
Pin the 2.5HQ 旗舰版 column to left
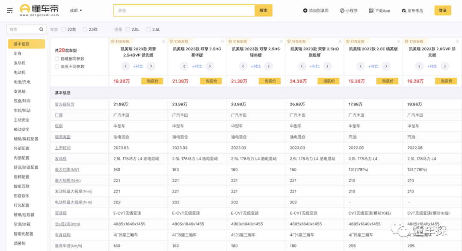coord(296,41)
